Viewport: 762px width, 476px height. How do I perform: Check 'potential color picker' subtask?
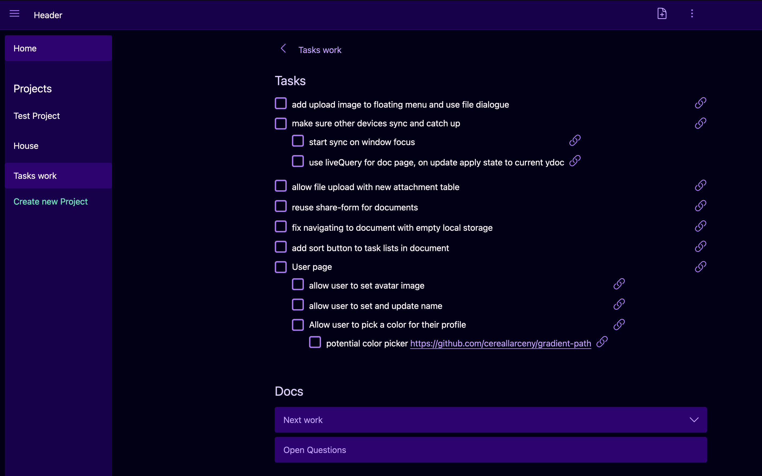point(315,342)
